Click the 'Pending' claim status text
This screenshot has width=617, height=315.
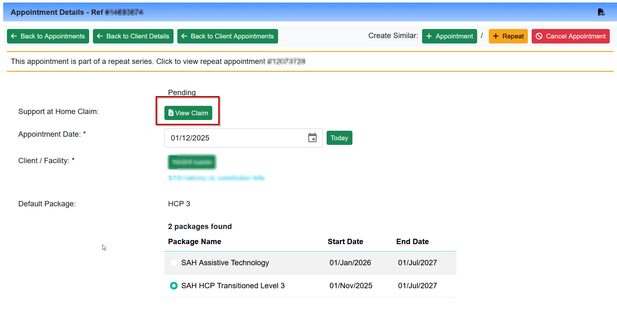182,93
